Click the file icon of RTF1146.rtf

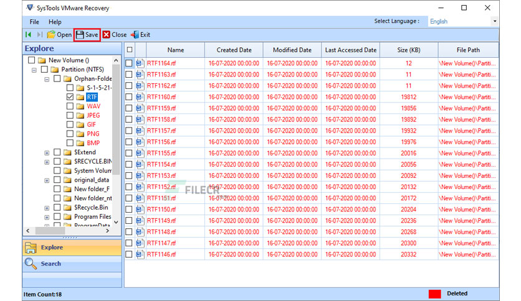(140, 254)
